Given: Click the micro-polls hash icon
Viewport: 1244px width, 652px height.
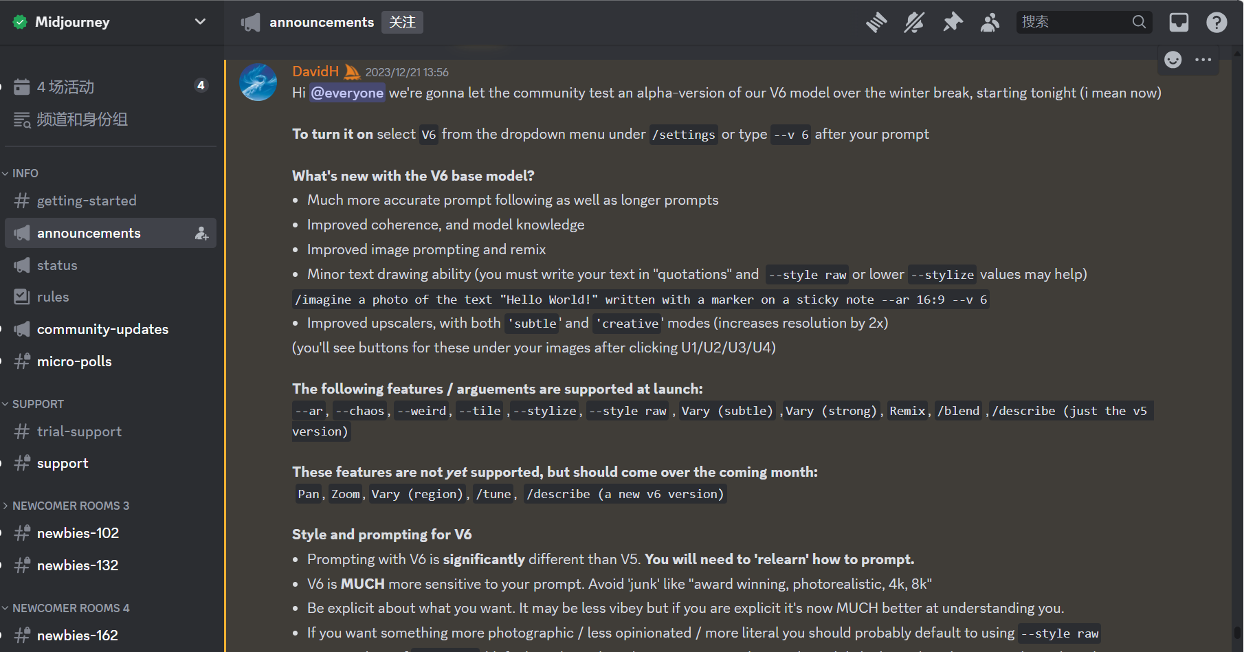Looking at the screenshot, I should [x=22, y=361].
